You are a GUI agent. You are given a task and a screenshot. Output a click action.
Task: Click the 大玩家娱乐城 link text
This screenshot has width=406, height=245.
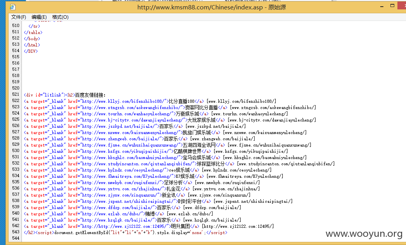click(x=202, y=120)
